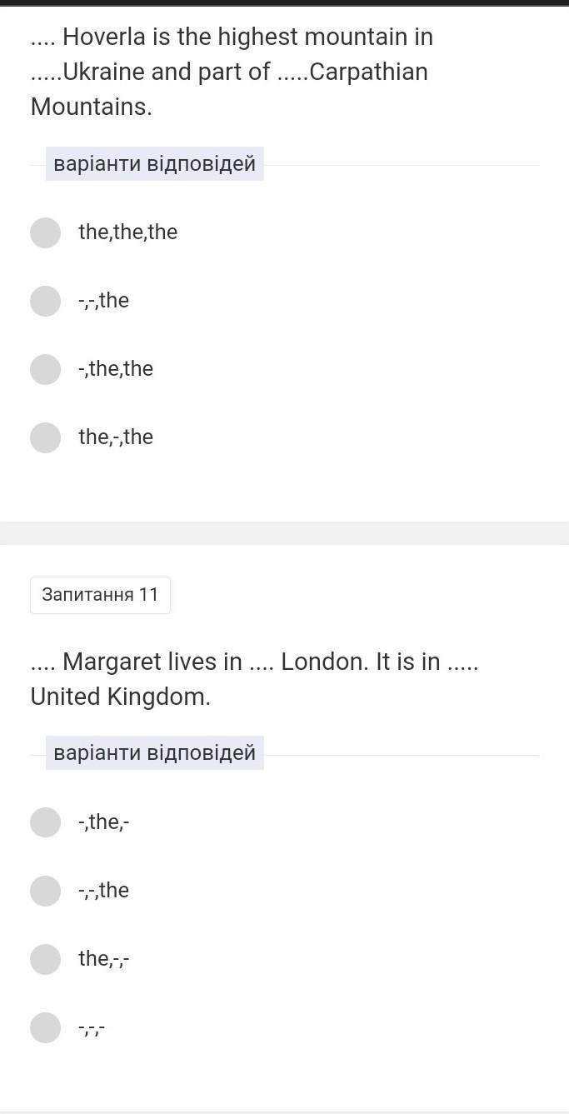The image size is (569, 1114).
Task: Click the answer text 'the,the,the'
Action: 127,232
